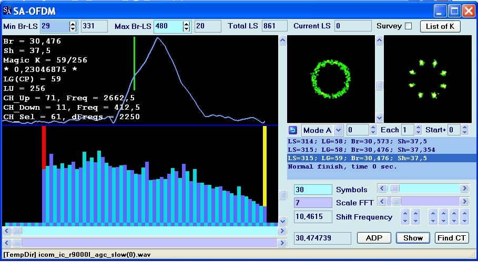
Task: Select highlighted row LS=315; LG=59; Br=30,476
Action: coord(382,158)
